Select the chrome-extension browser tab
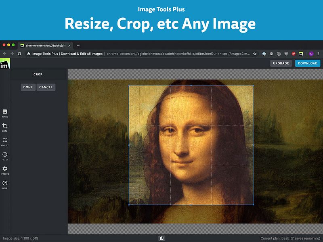The height and width of the screenshot is (242, 323). (45, 46)
